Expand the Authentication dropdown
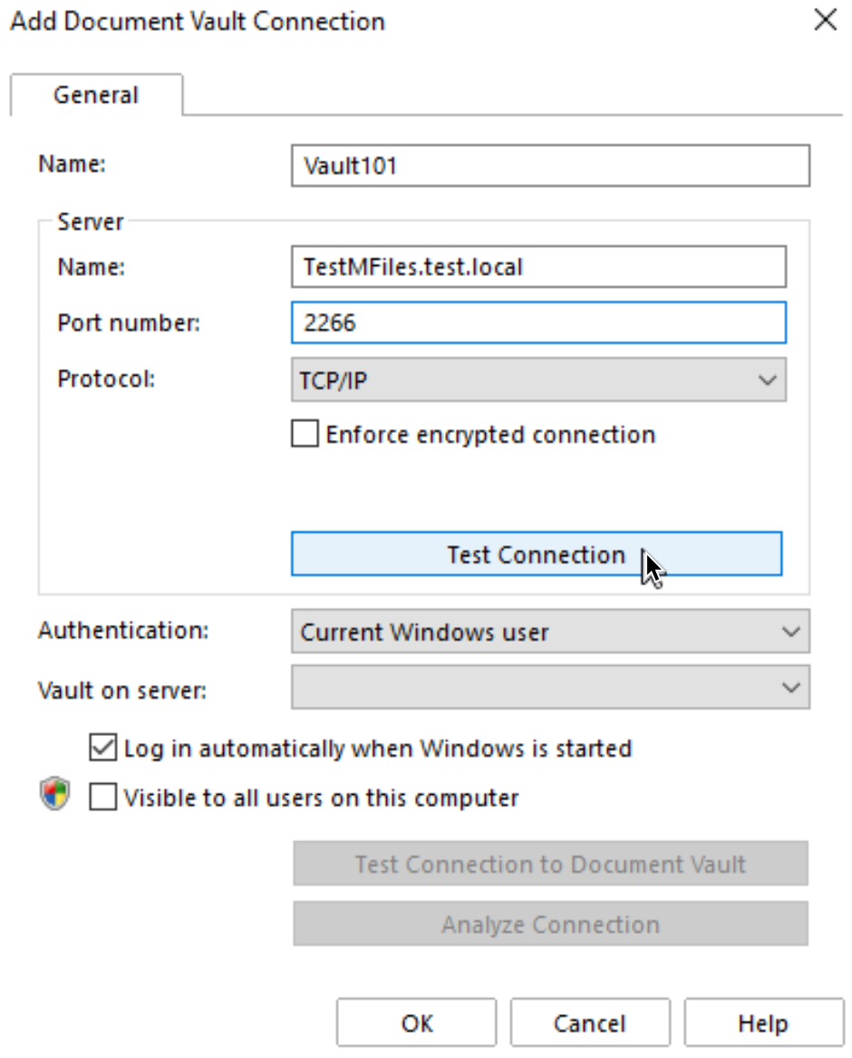This screenshot has width=852, height=1058. pos(550,632)
